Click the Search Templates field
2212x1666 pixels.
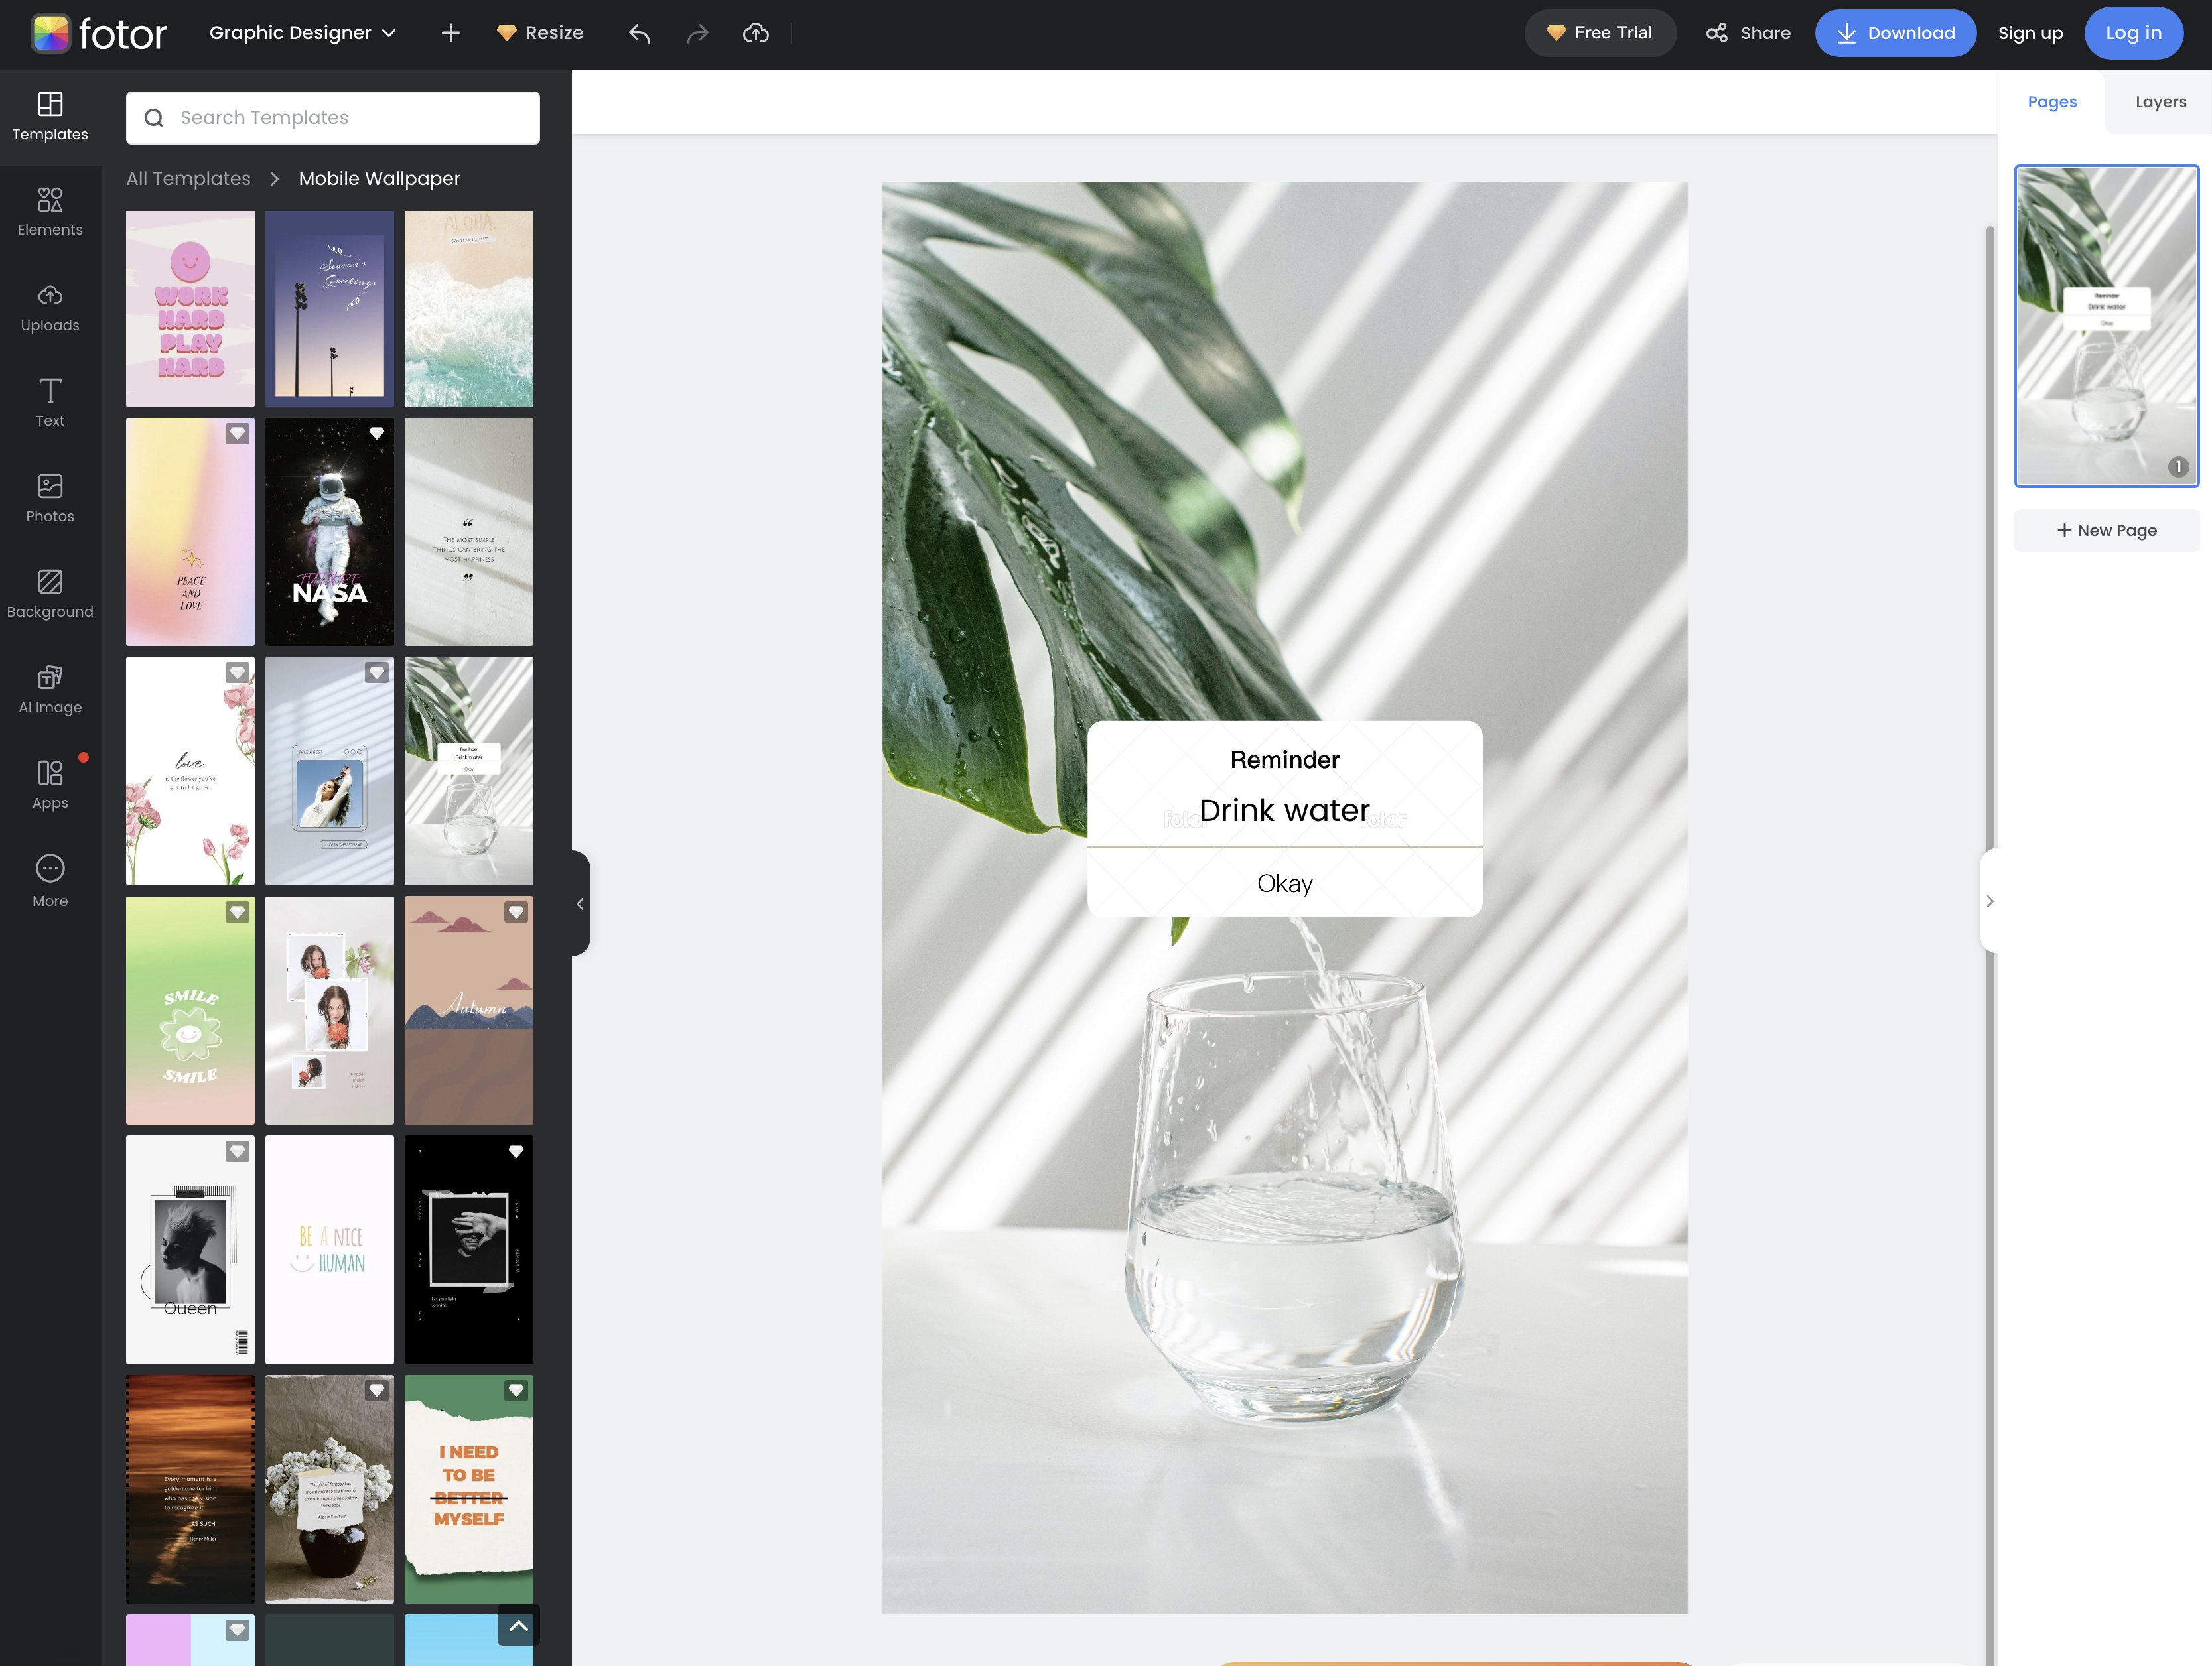pos(333,118)
